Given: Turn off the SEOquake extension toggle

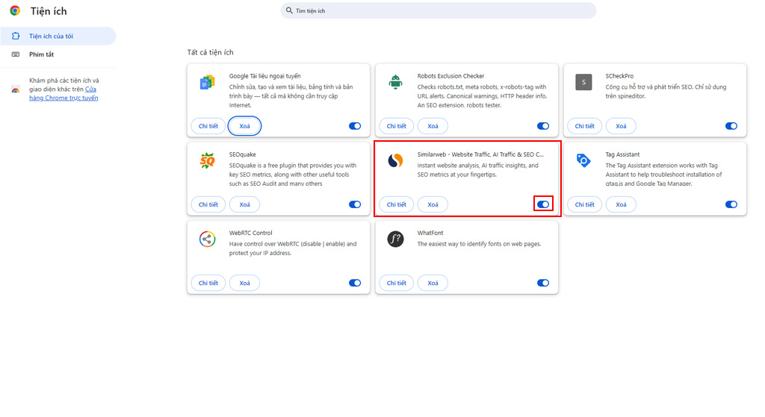Looking at the screenshot, I should (x=355, y=204).
